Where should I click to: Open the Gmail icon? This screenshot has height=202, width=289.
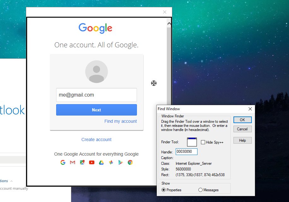tap(72, 162)
